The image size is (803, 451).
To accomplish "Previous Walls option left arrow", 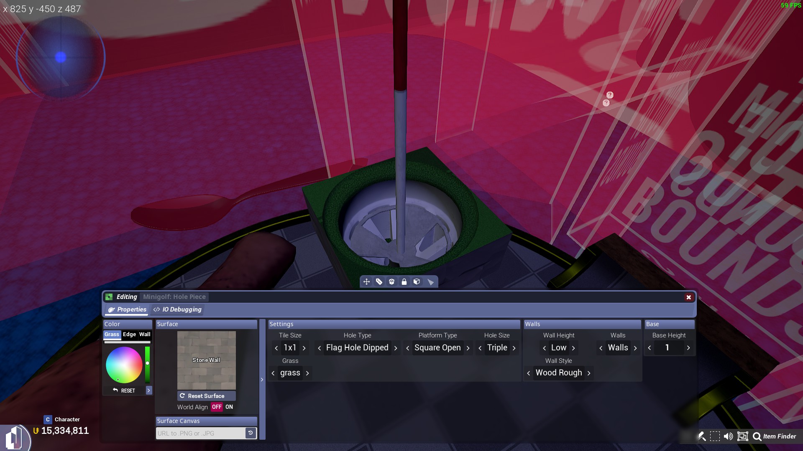I will tap(601, 348).
